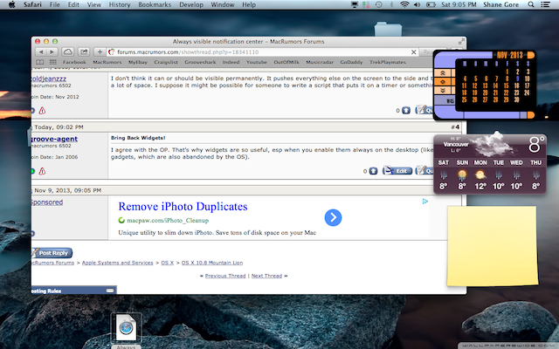Viewport: 559px width, 349px height.
Task: Open the AirPlay display menu icon
Action: pos(355,4)
